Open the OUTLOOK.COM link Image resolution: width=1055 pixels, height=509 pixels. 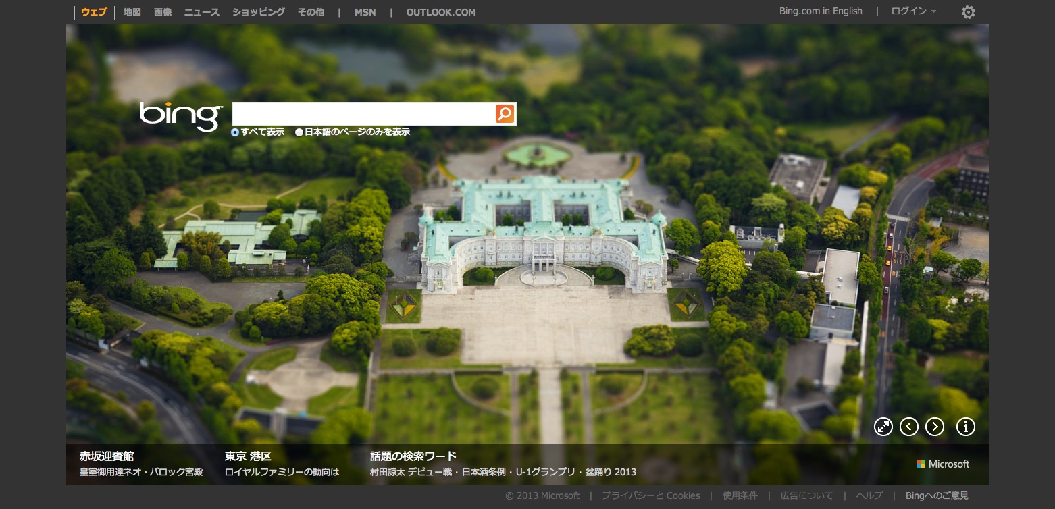(x=440, y=12)
